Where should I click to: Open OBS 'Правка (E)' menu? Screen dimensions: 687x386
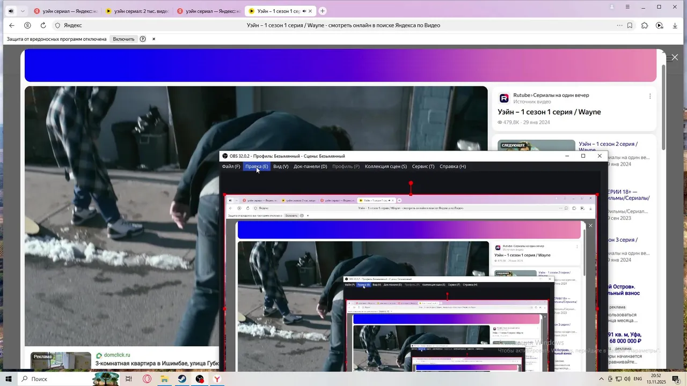tap(257, 166)
